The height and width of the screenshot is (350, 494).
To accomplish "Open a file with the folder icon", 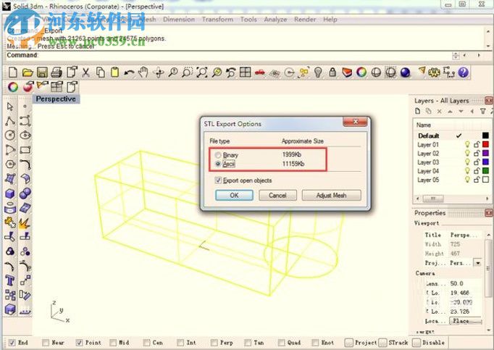I will point(28,72).
